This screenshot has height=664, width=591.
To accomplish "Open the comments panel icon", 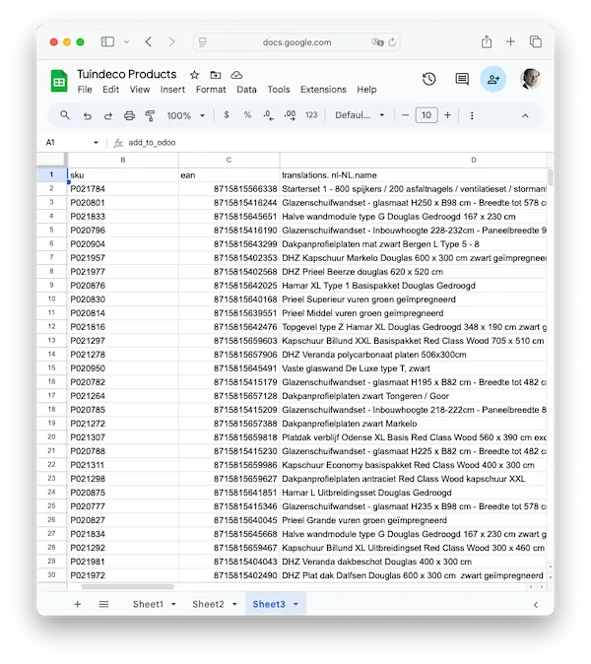I will 462,79.
